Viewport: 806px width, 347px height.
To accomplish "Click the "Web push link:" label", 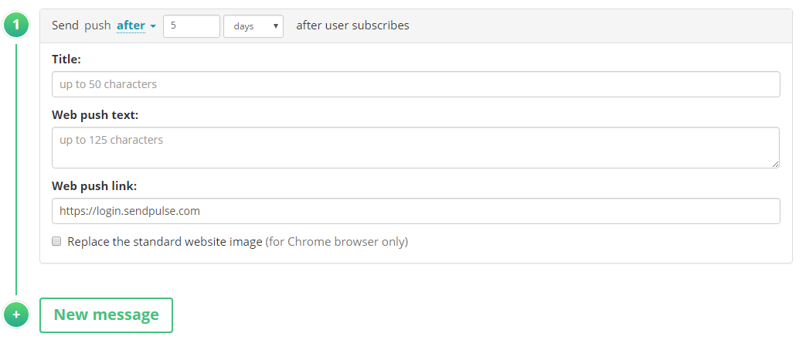I will [94, 186].
